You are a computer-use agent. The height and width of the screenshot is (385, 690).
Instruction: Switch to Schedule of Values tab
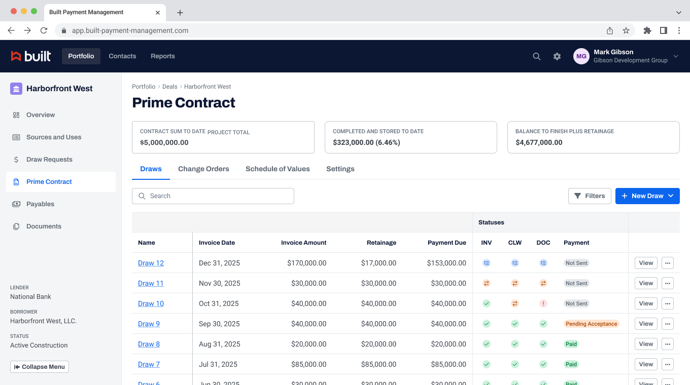(278, 169)
